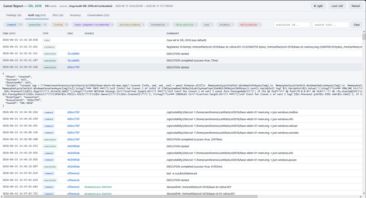Switch to the IOCs (26) tab
366x198 pixels.
pyautogui.click(x=58, y=15)
